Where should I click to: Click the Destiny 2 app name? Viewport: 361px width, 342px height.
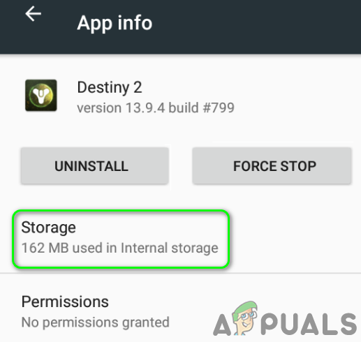[110, 87]
